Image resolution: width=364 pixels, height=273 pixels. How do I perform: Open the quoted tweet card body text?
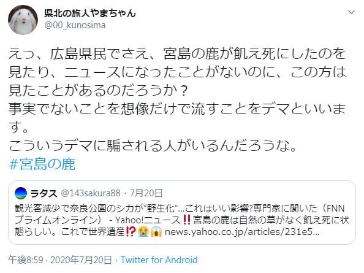pyautogui.click(x=182, y=220)
